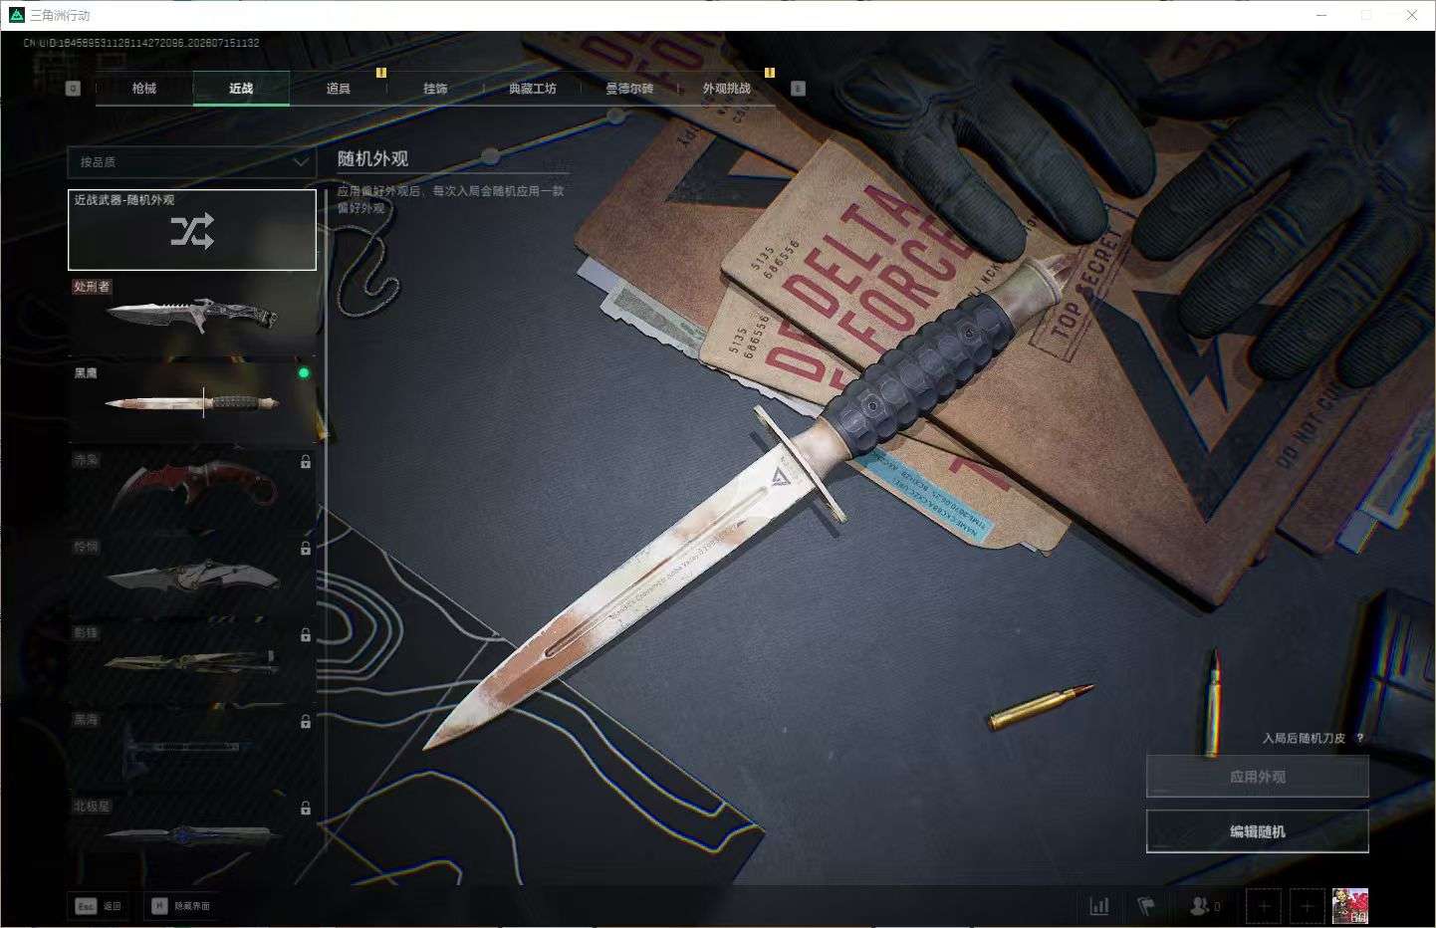
Task: Open the 挂饰 charms tab
Action: (x=435, y=89)
